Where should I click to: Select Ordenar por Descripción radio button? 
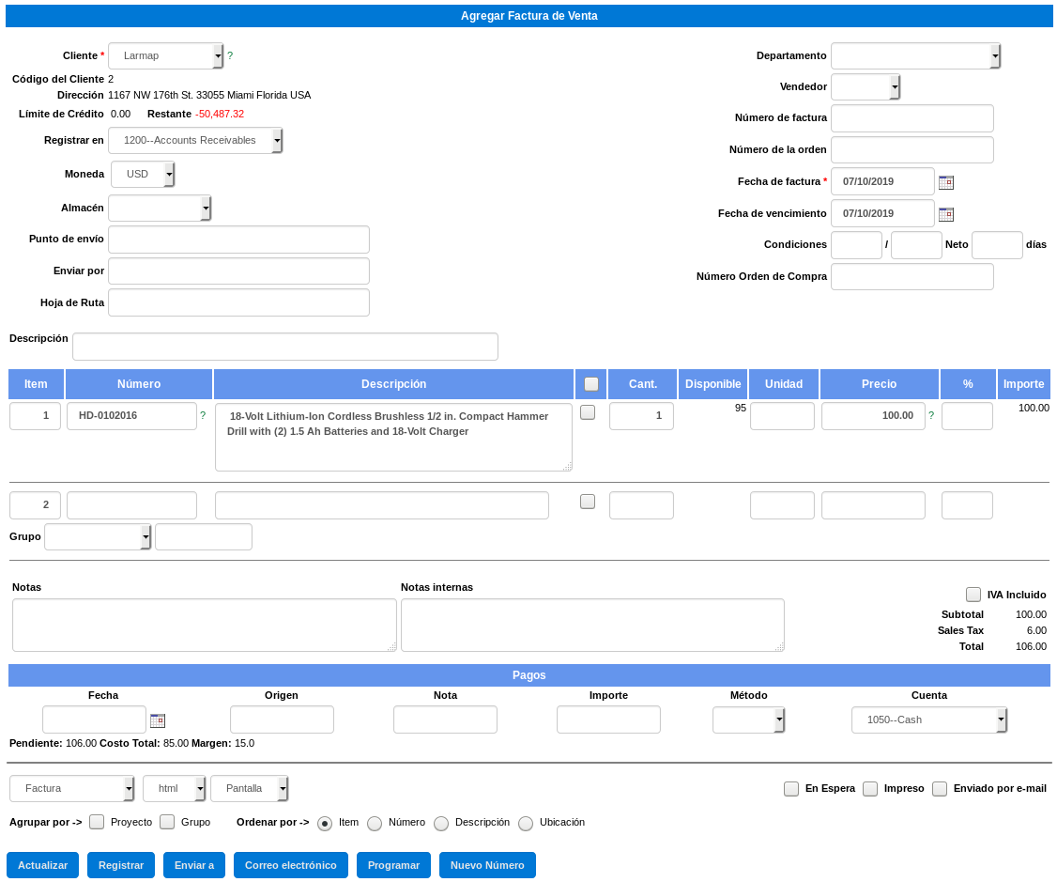(441, 824)
